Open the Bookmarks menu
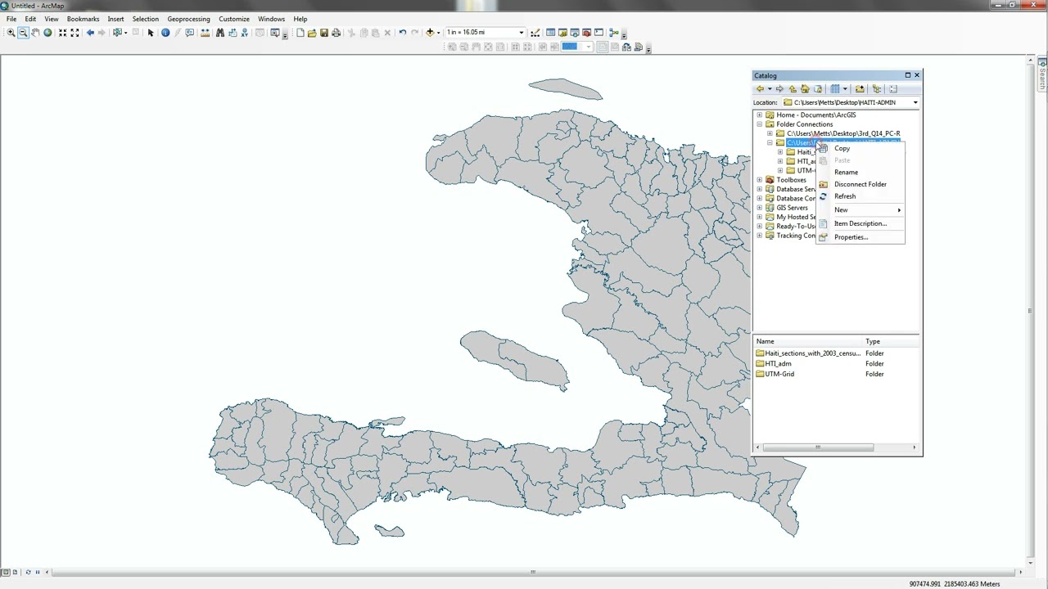The height and width of the screenshot is (589, 1048). point(83,19)
